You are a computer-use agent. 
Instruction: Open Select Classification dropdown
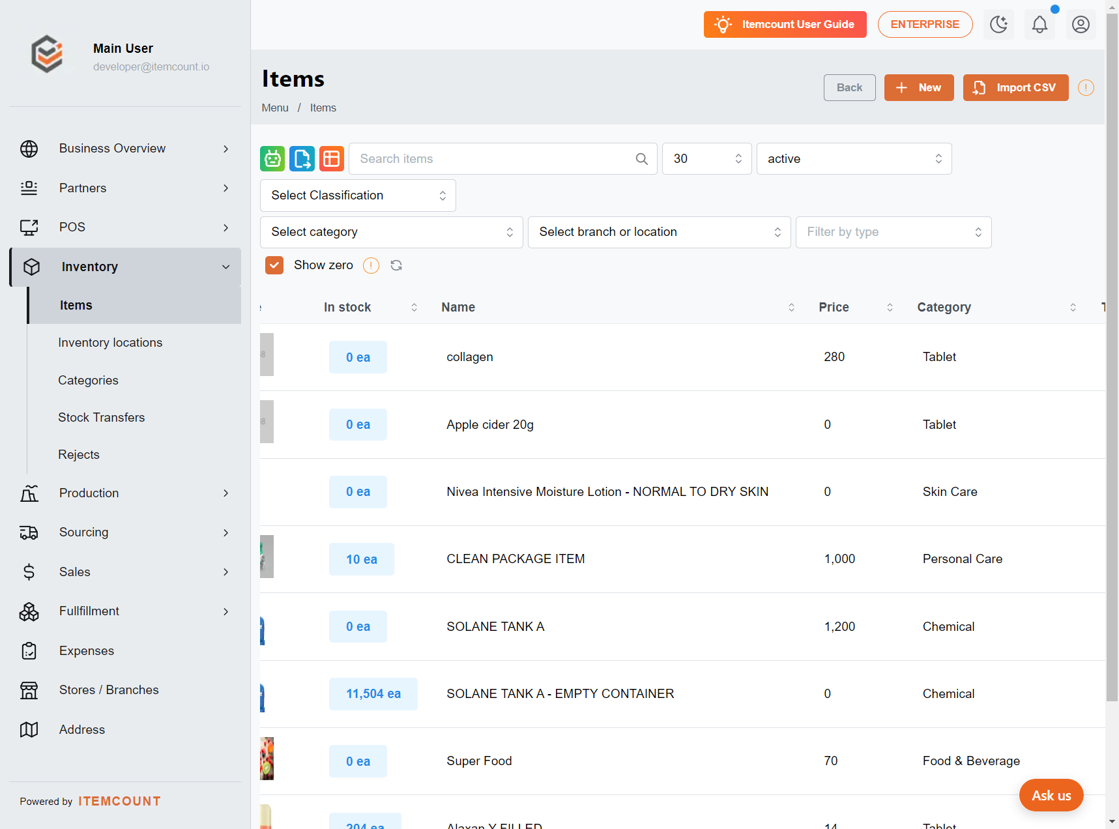click(x=358, y=196)
